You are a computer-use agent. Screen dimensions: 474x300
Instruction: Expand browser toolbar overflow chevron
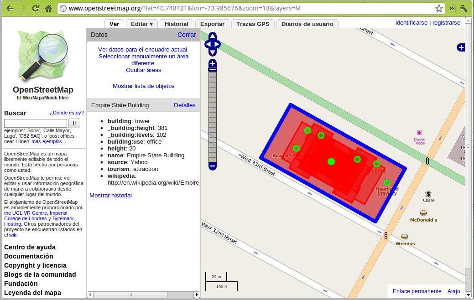452,8
